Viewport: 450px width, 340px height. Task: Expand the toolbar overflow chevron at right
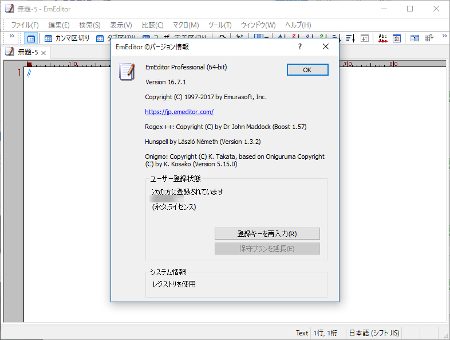(x=444, y=36)
